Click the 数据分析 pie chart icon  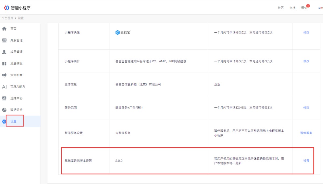[x=4, y=110]
